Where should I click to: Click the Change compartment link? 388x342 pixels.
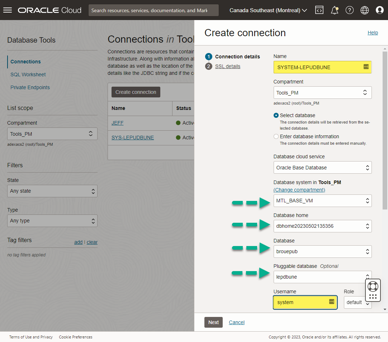(299, 190)
